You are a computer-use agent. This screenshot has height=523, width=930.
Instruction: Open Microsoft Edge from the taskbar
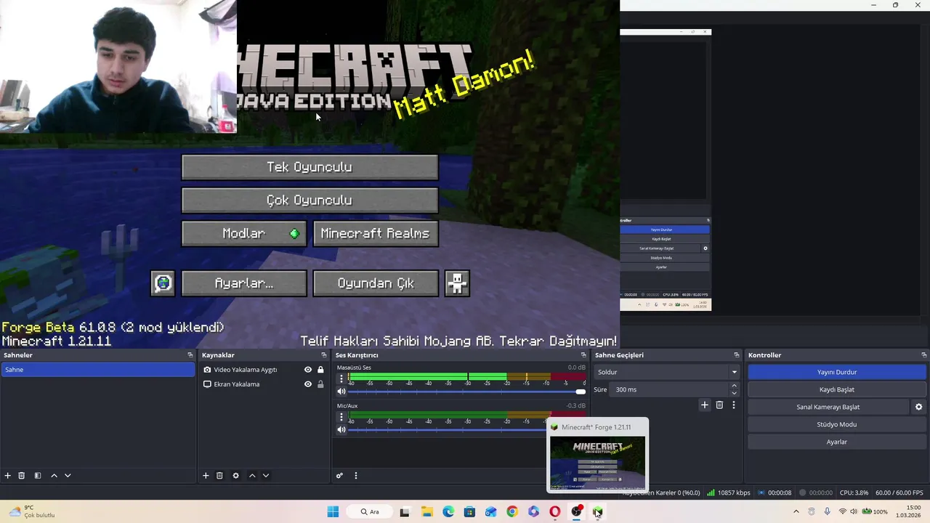(448, 512)
